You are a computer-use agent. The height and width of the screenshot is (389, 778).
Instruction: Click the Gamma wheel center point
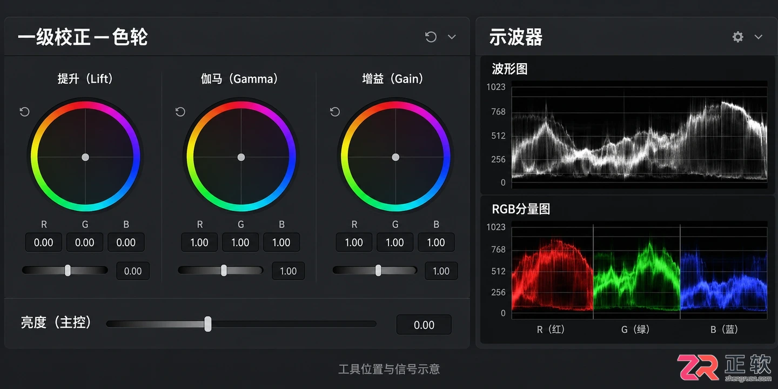(241, 157)
